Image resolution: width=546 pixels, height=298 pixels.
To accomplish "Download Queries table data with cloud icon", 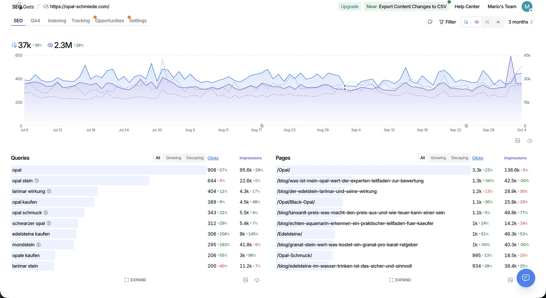I will (257, 280).
